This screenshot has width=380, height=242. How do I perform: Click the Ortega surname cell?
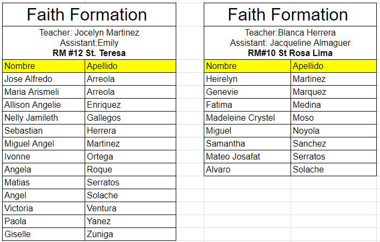[x=130, y=157]
